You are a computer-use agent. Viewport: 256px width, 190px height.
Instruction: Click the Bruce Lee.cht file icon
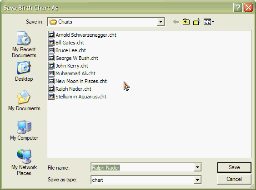pos(51,50)
